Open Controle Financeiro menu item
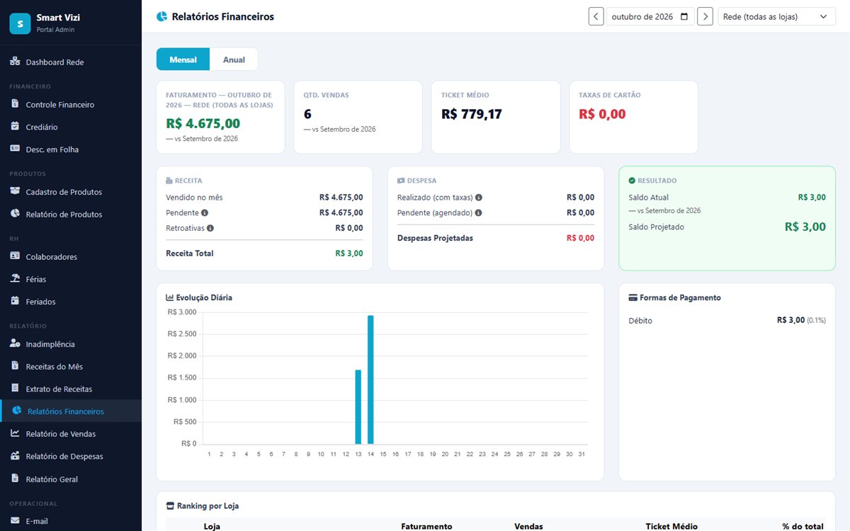 [x=71, y=105]
